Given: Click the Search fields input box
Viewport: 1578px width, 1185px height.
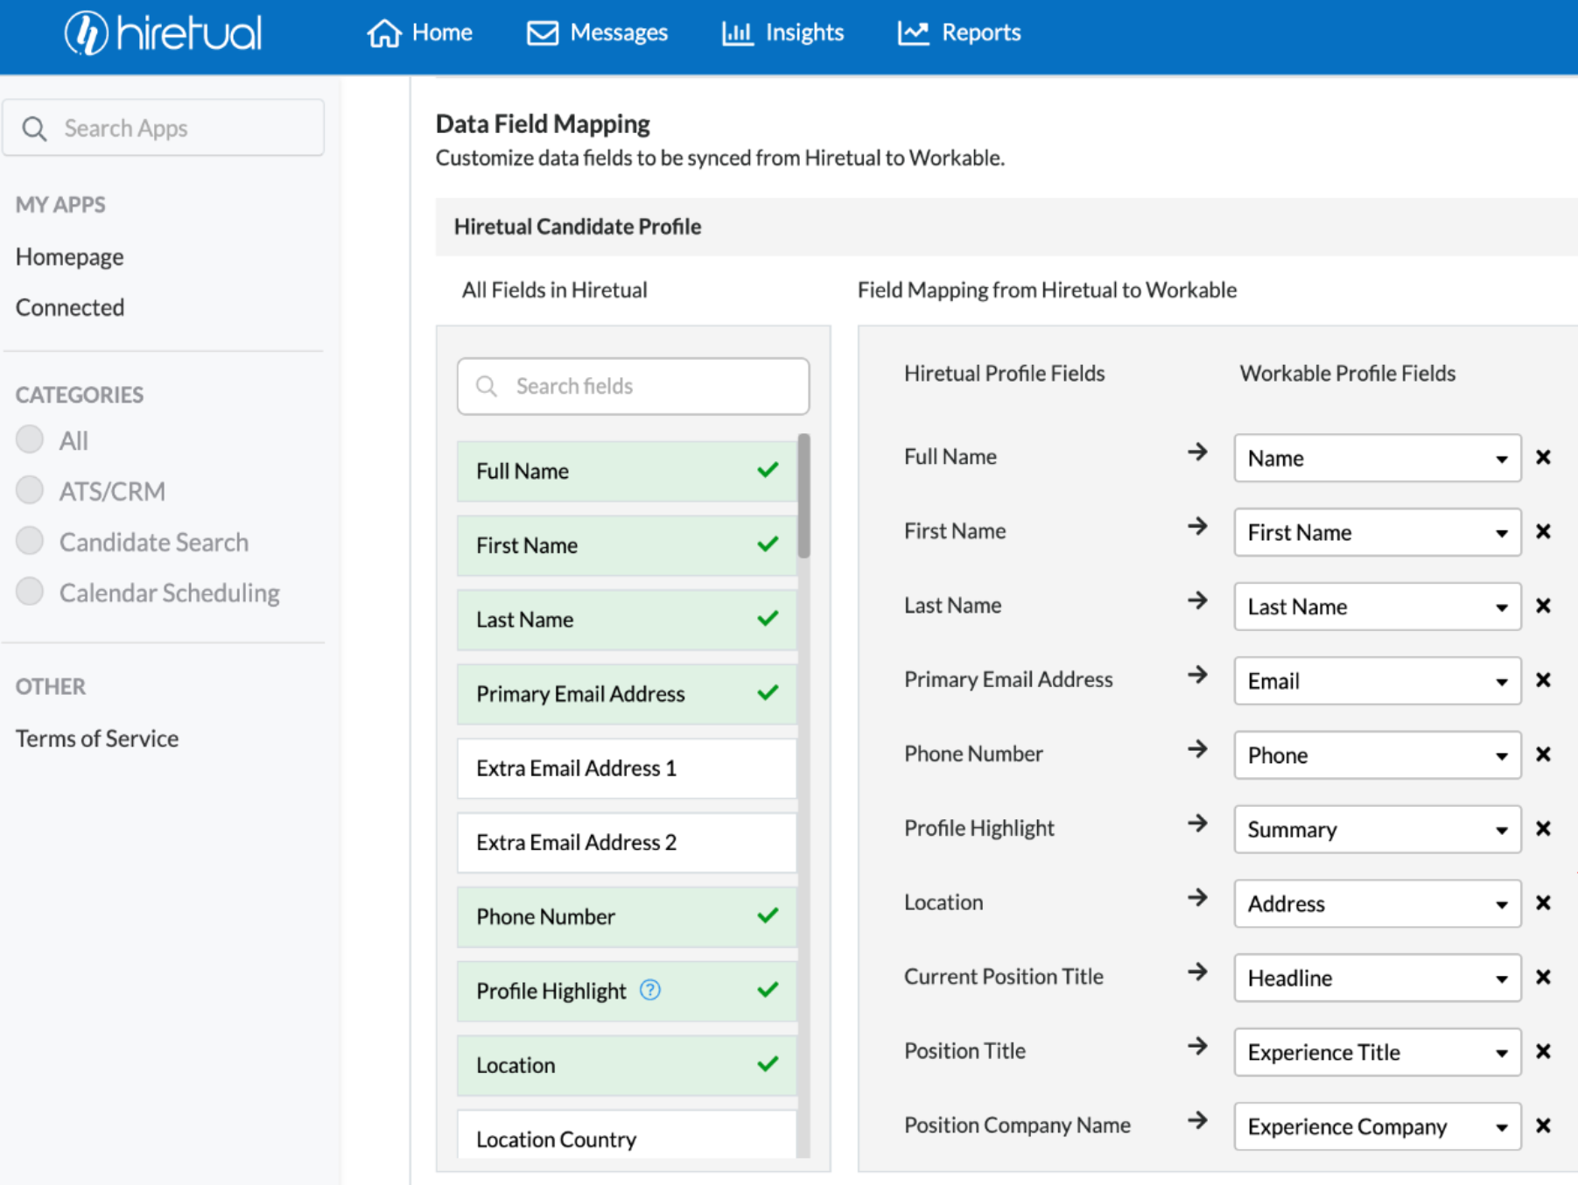Looking at the screenshot, I should point(633,386).
